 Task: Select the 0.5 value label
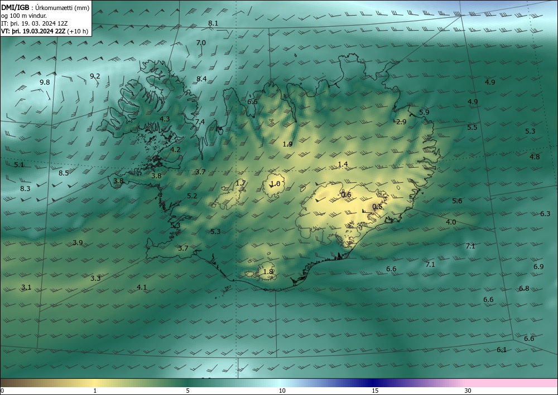377,207
